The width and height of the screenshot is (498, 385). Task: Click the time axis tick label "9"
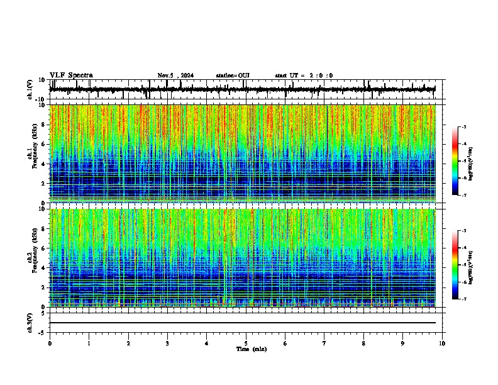402,343
